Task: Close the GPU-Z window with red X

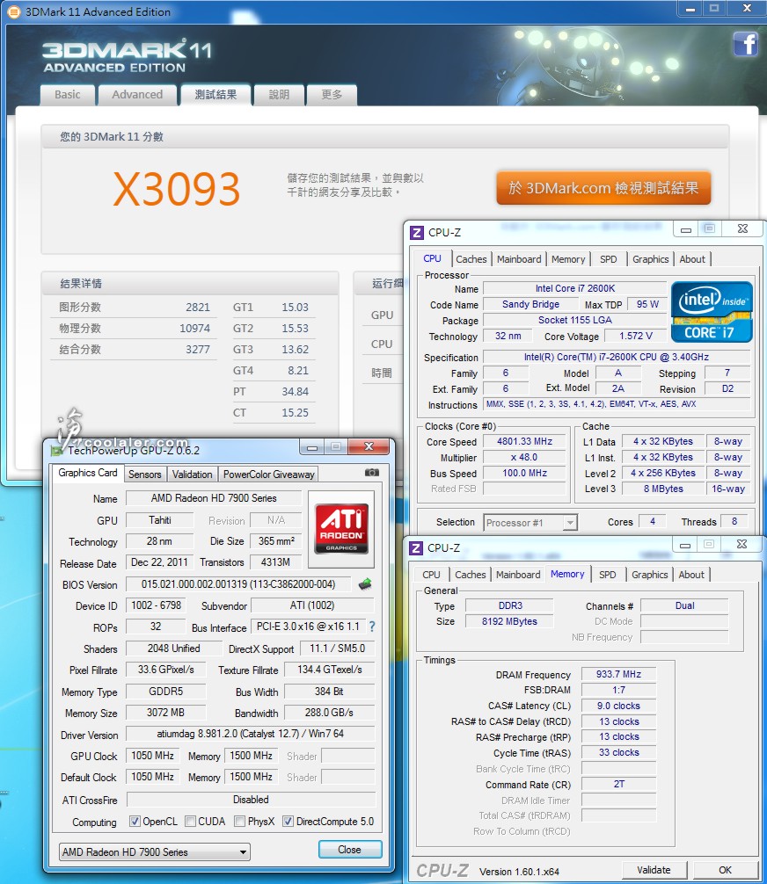Action: pyautogui.click(x=369, y=446)
